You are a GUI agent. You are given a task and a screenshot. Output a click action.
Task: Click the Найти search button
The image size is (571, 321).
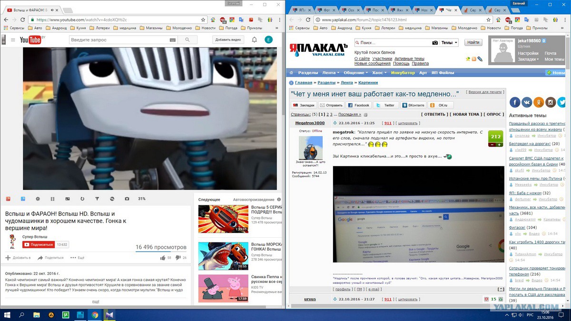tap(473, 43)
